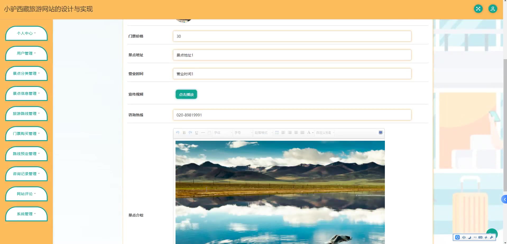Click the site title 小驴西藏旅游网站的设计与实现
This screenshot has height=244, width=507.
pyautogui.click(x=48, y=9)
